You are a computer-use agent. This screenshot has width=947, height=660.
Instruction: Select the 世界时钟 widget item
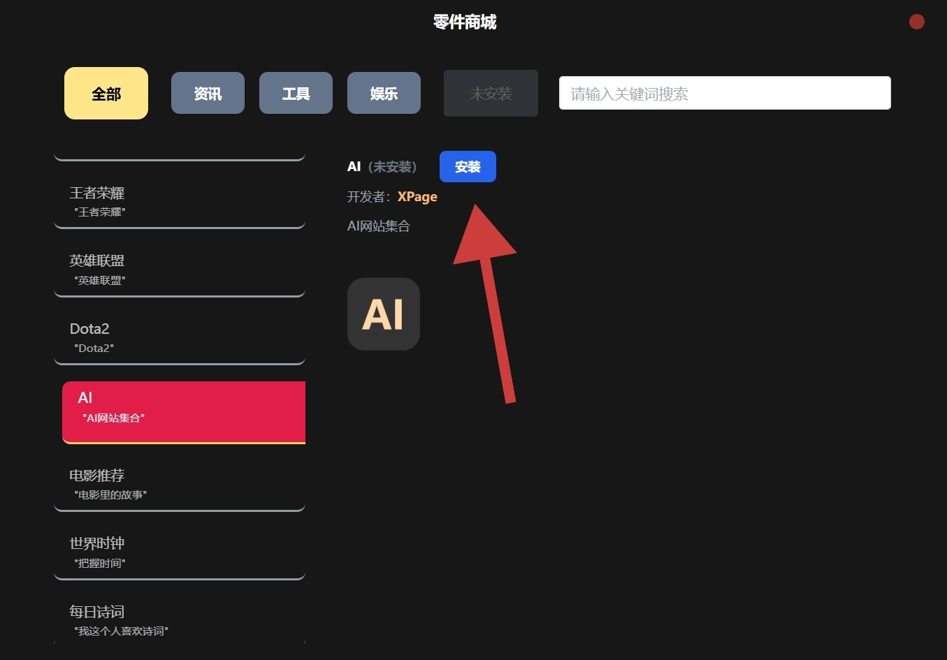coord(180,552)
